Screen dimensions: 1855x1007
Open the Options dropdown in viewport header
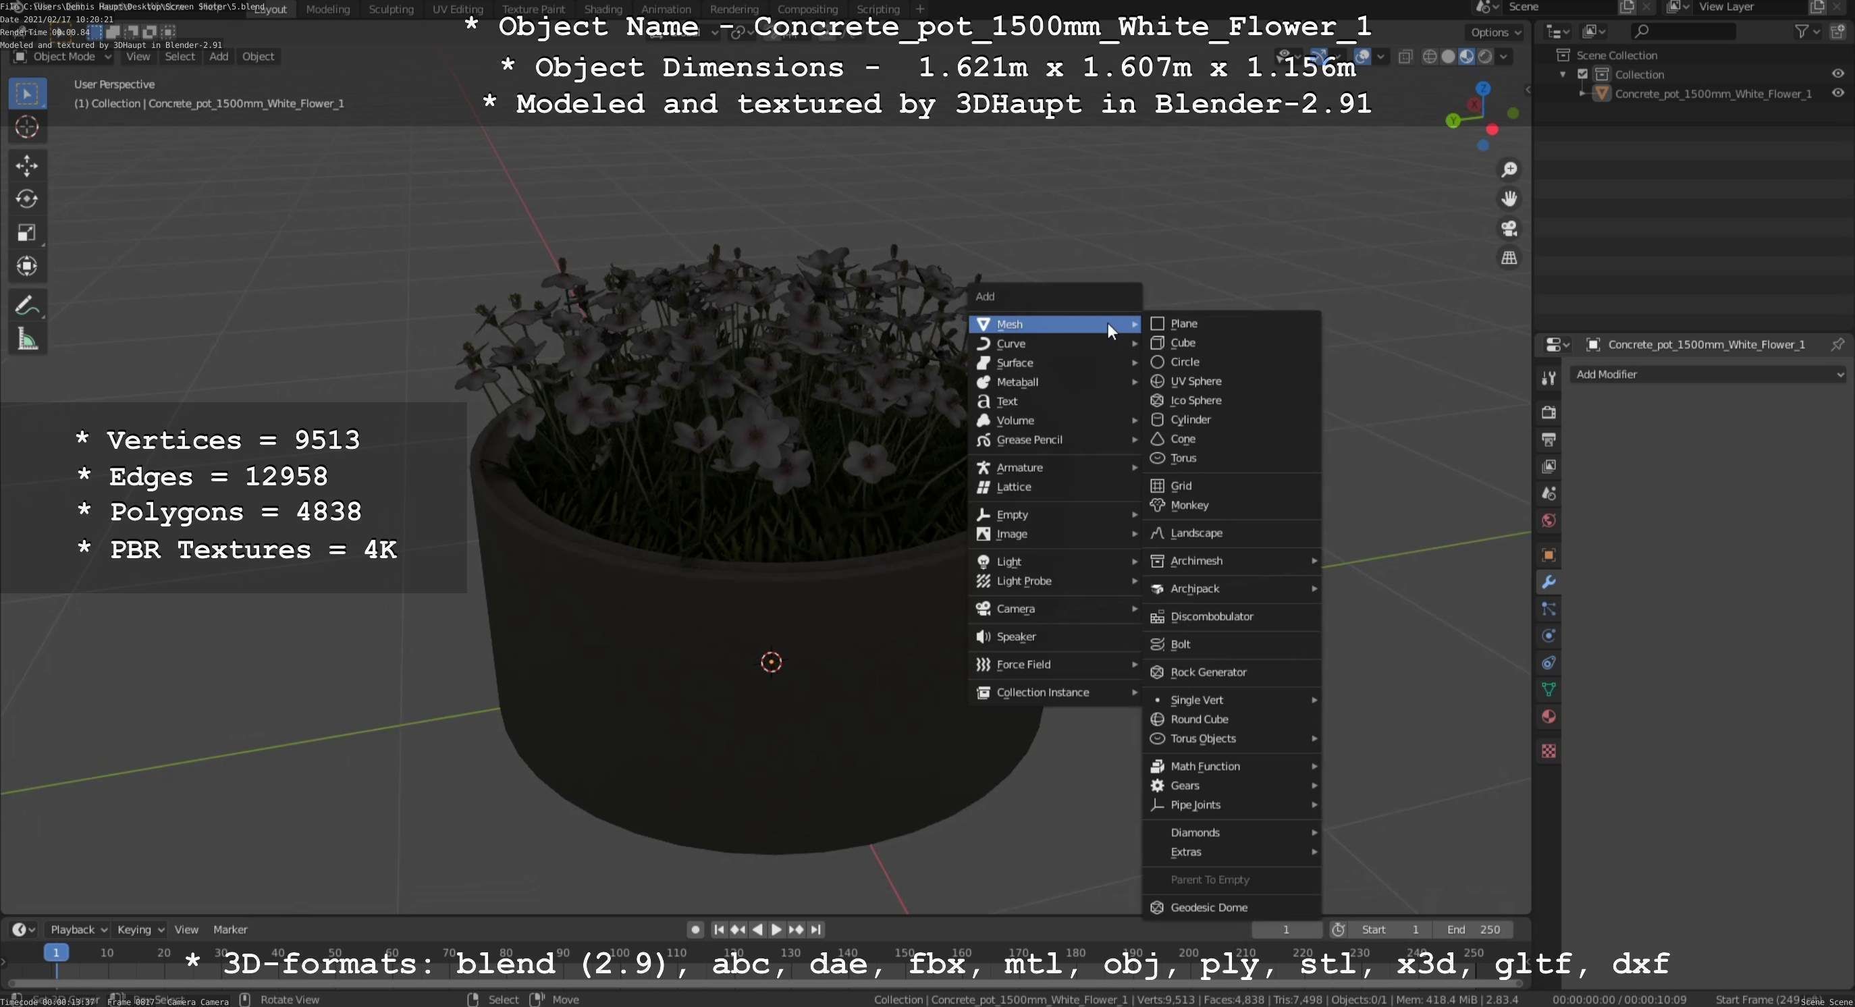(1495, 32)
